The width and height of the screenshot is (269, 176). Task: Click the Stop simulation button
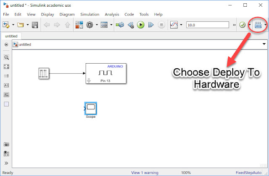pyautogui.click(x=161, y=25)
